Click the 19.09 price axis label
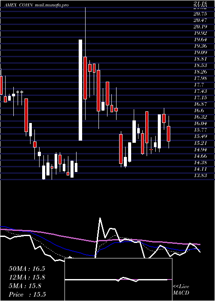This screenshot has height=301, width=215. tap(200, 52)
